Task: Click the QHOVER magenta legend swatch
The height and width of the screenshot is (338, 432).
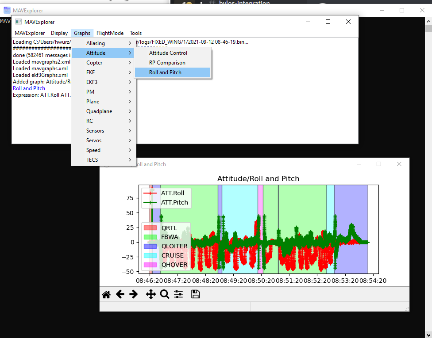Action: point(151,265)
